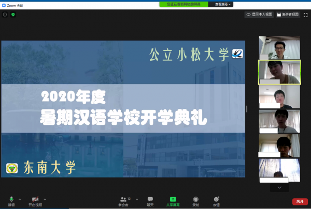Open the chat panel
This screenshot has height=209, width=311.
[150, 201]
